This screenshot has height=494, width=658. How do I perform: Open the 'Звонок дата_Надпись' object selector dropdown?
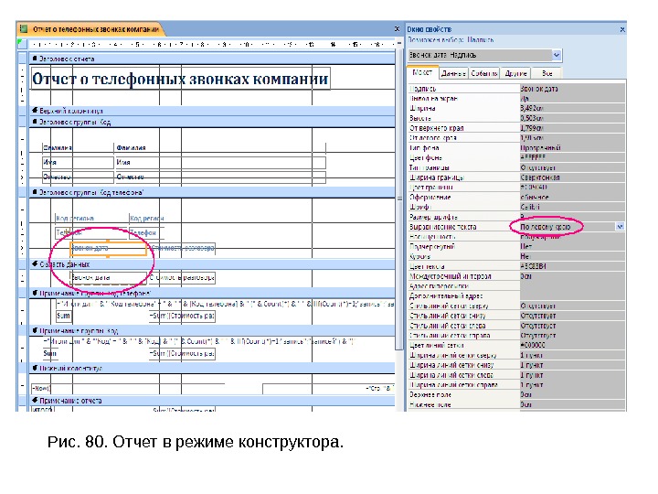tap(556, 55)
